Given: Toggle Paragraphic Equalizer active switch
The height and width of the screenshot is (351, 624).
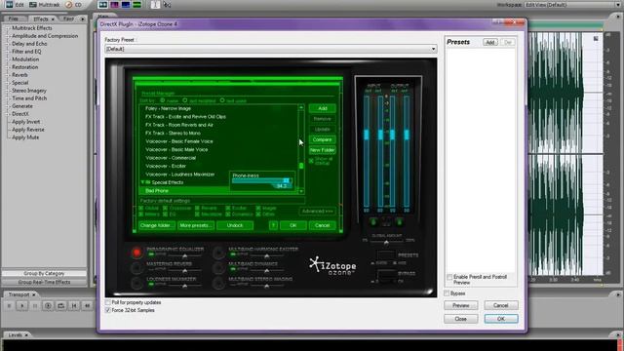Looking at the screenshot, I should pos(151,253).
